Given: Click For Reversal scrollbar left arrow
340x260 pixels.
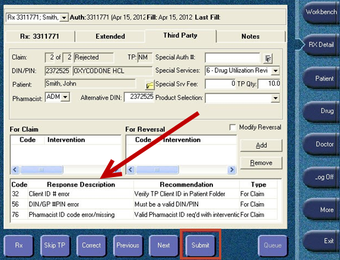Looking at the screenshot, I should 131,170.
